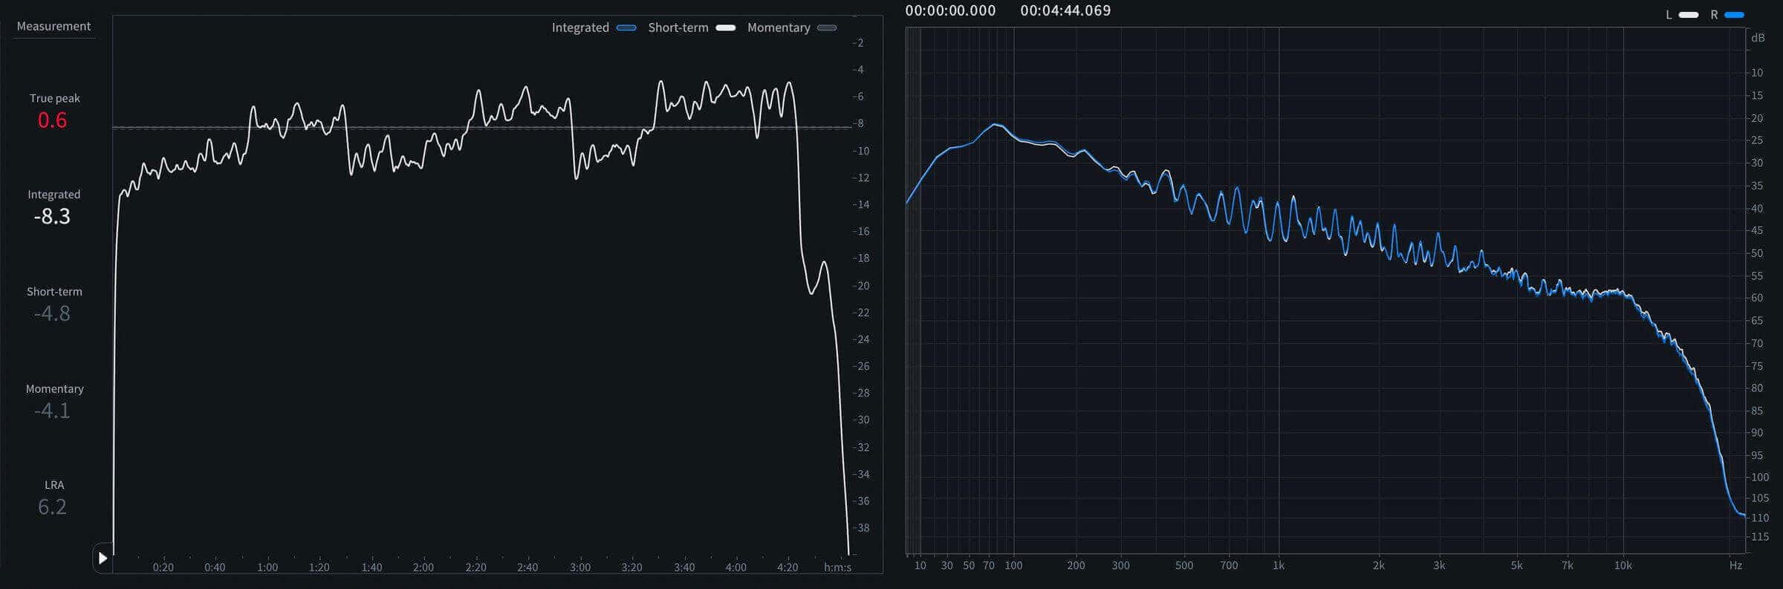The image size is (1783, 589).
Task: Toggle the Integrated loudness line in the legend
Action: coord(594,27)
